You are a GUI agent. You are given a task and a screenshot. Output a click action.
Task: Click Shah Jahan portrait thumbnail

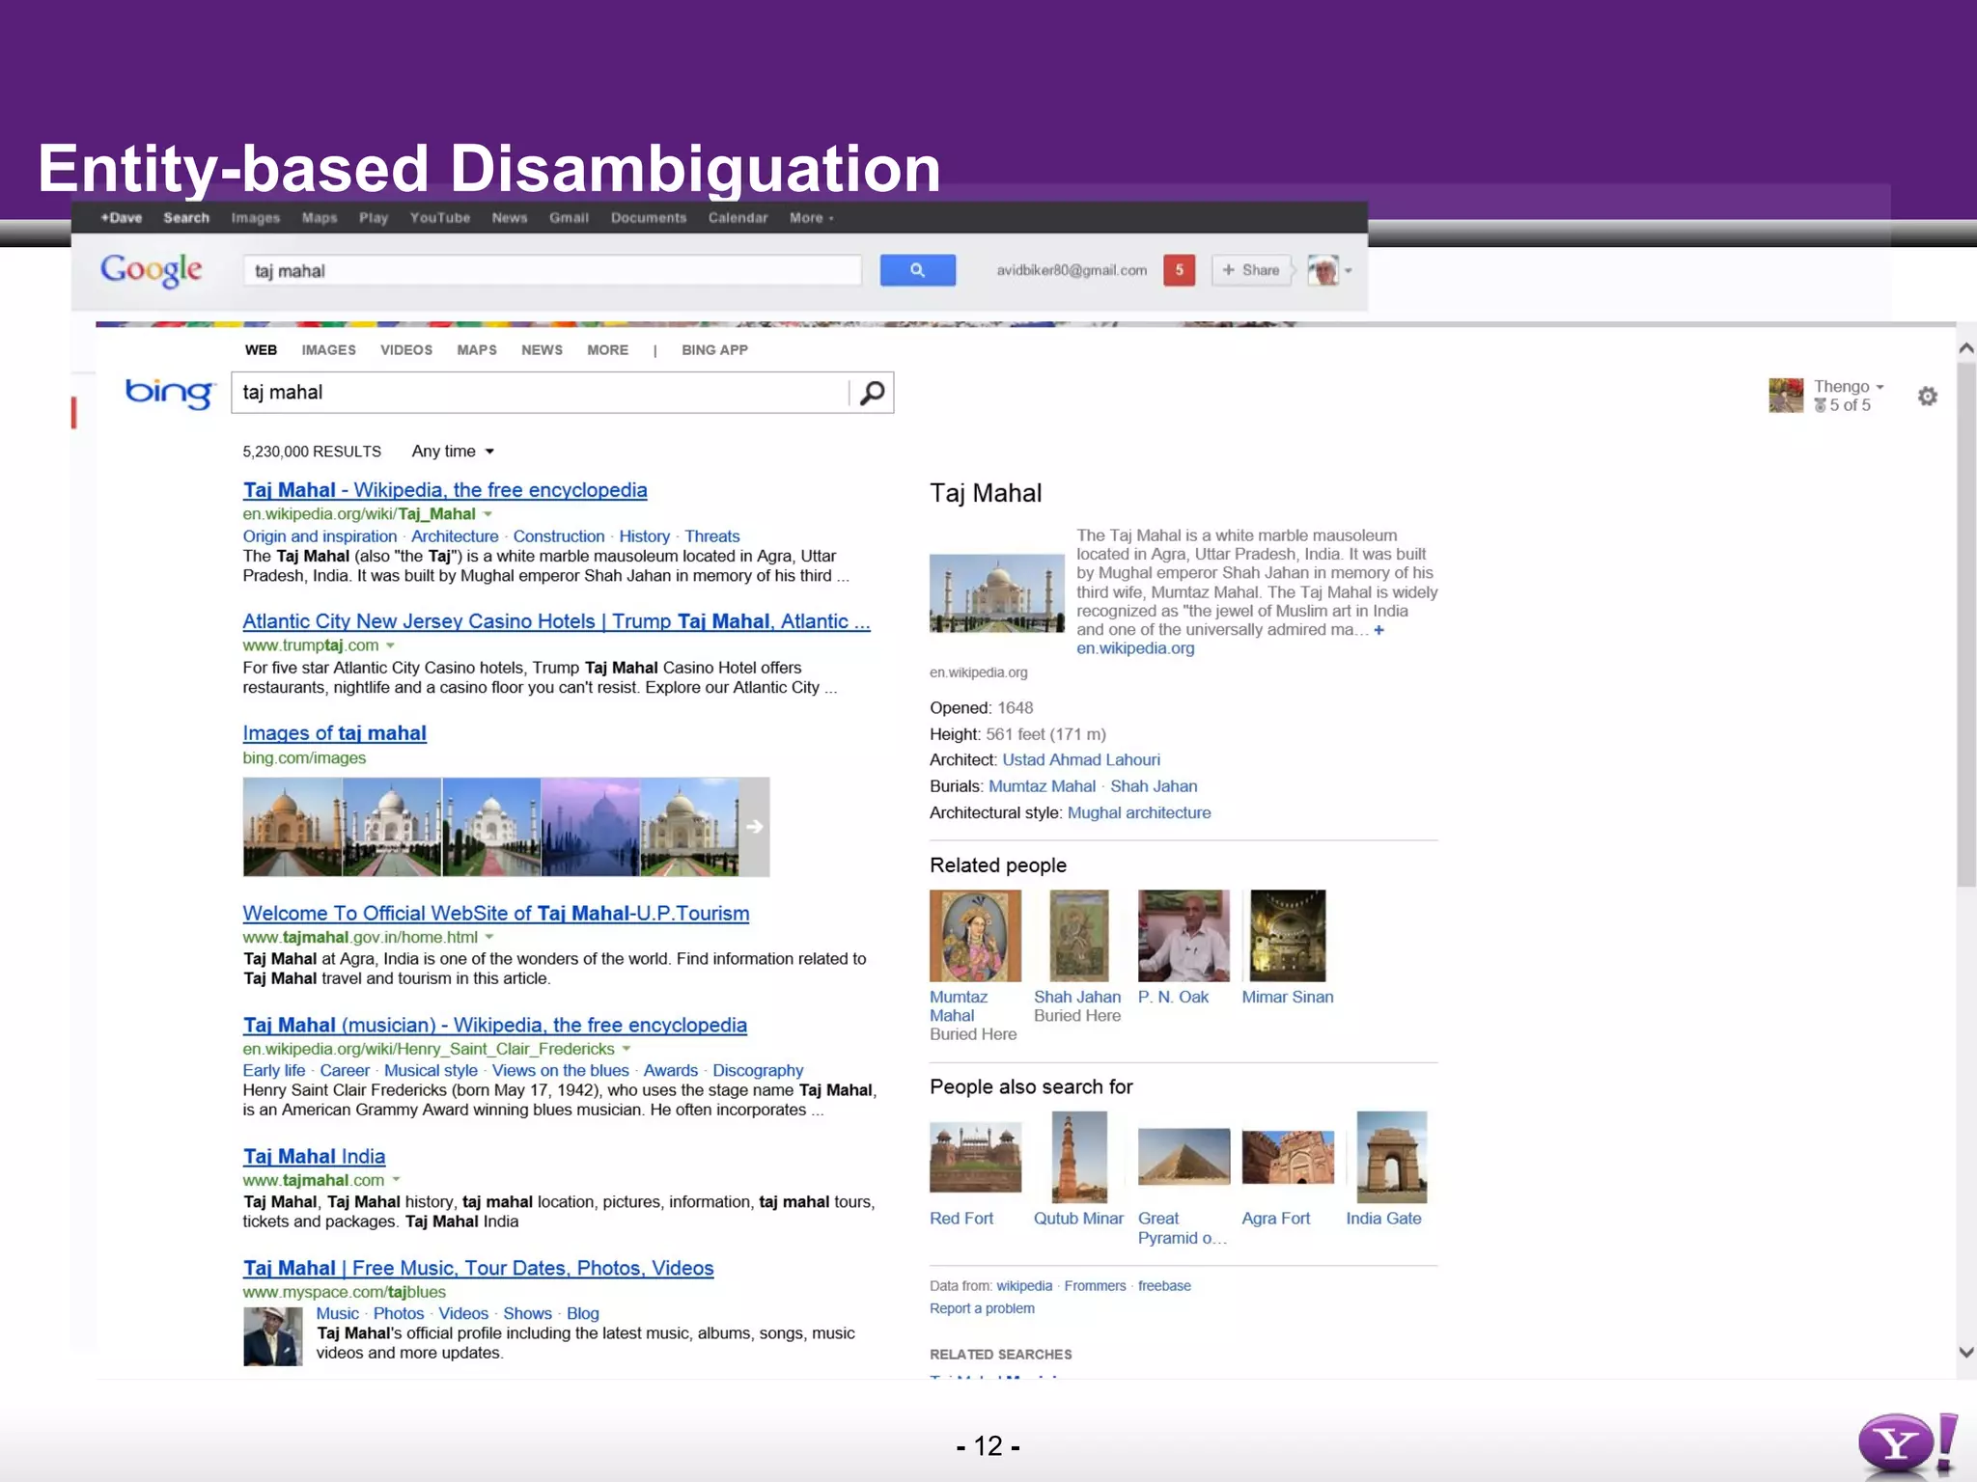coord(1078,936)
